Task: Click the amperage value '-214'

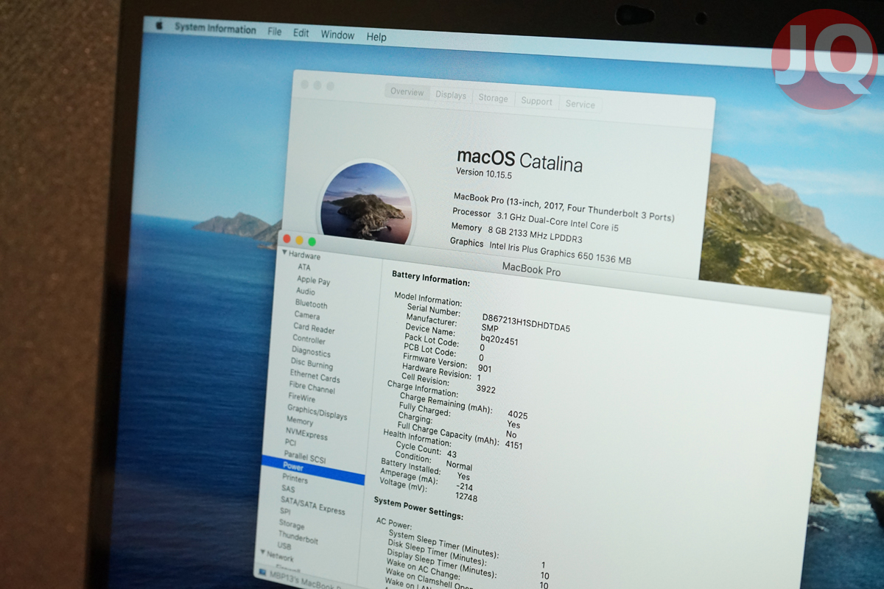Action: tap(465, 487)
